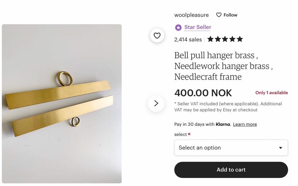The height and width of the screenshot is (186, 298).
Task: Favorite this item with the heart icon
Action: coord(157,36)
